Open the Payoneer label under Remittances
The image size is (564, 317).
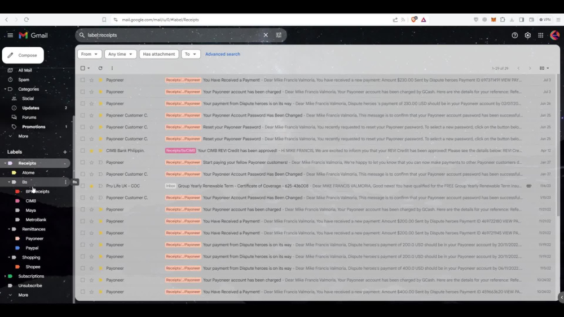click(35, 238)
